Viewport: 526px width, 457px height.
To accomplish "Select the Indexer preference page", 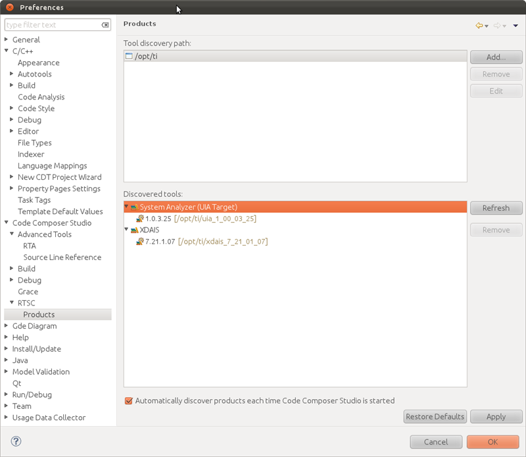I will click(31, 154).
